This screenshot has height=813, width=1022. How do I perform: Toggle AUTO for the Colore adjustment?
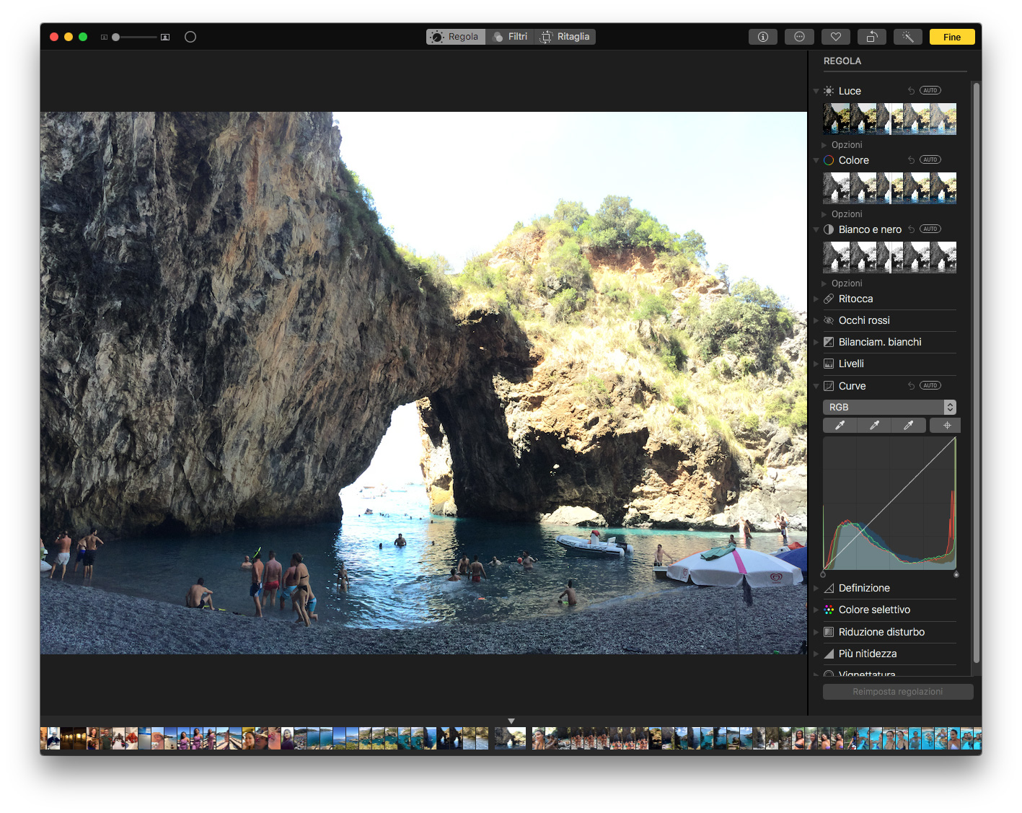point(930,160)
